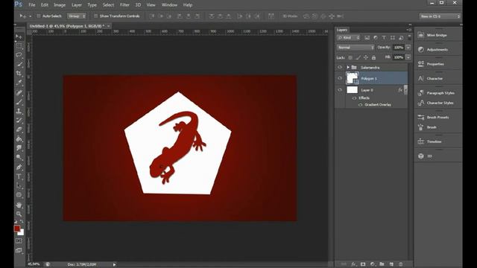
Task: Open Fill slider arrow
Action: (x=408, y=57)
